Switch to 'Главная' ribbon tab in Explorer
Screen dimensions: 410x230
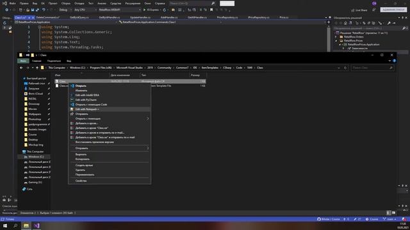point(37,61)
